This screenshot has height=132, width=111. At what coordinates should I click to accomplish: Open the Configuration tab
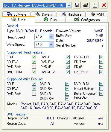coord(87,20)
